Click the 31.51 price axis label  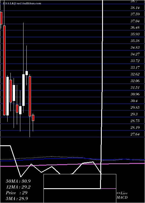tap(135, 88)
